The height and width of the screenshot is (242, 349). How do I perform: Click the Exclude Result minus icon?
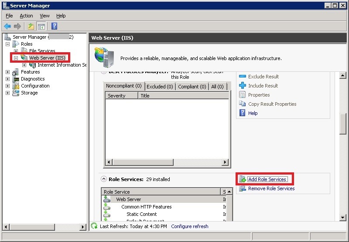pos(243,76)
